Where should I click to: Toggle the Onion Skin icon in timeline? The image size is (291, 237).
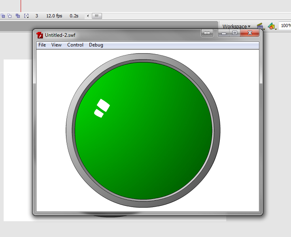[x=2, y=16]
